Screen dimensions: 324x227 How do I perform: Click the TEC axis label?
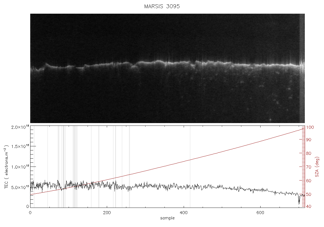pyautogui.click(x=6, y=167)
